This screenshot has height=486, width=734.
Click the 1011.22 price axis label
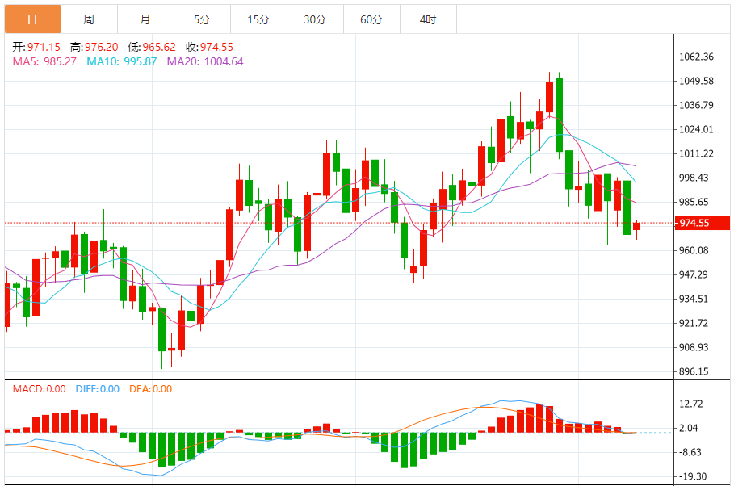697,153
